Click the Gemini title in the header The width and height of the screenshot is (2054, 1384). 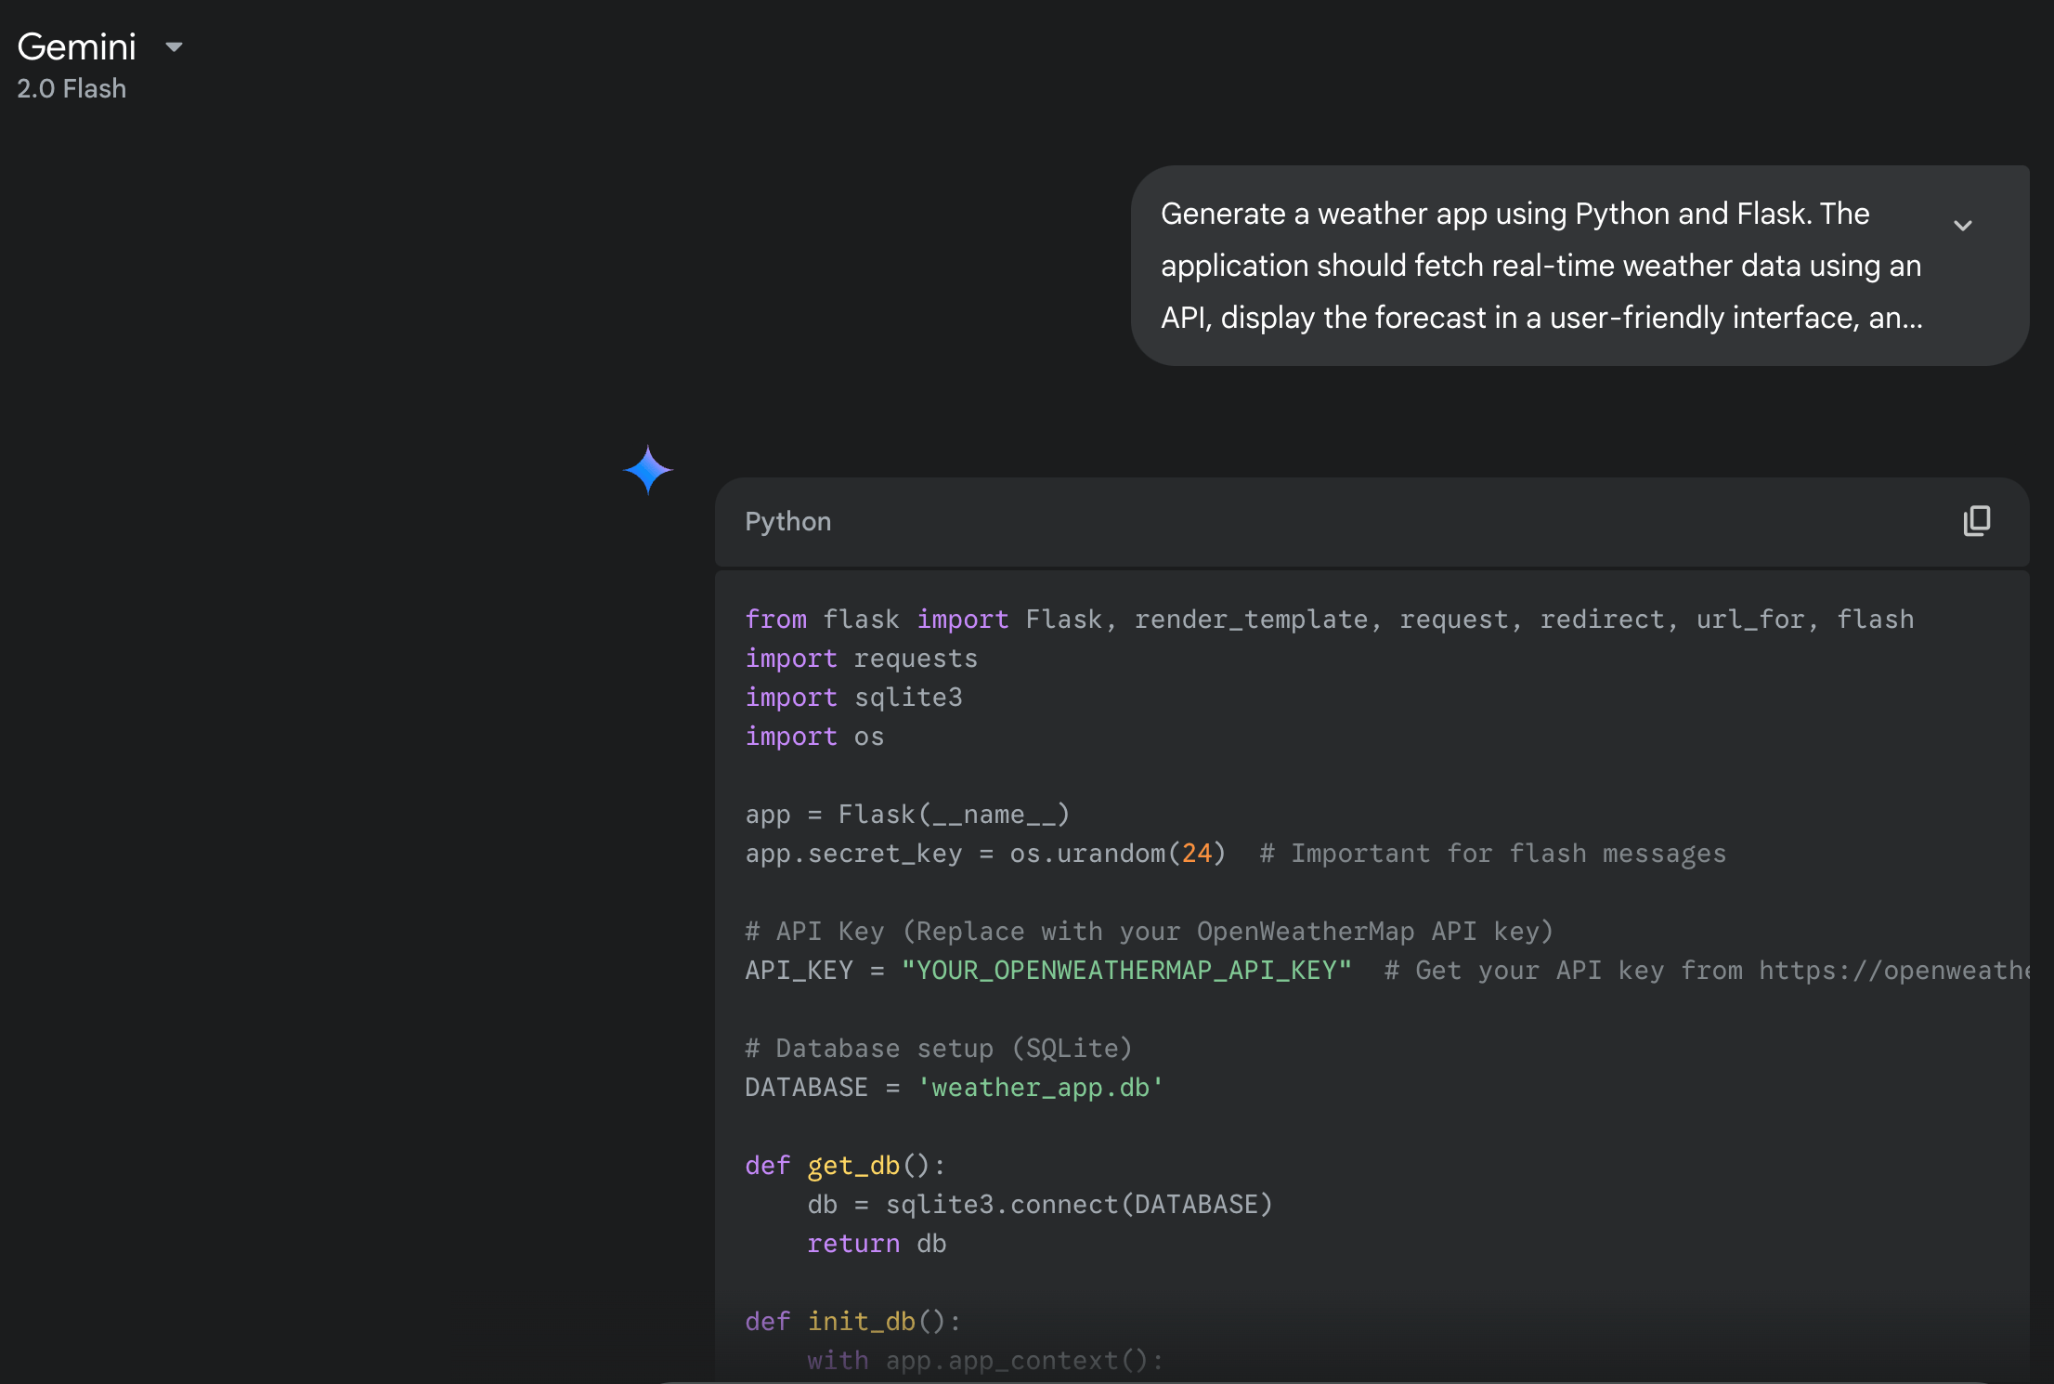coord(76,45)
